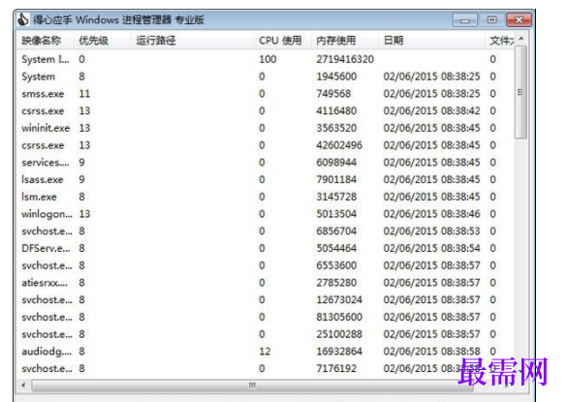Select the audiodg.... process row
566x402 pixels.
click(266, 352)
